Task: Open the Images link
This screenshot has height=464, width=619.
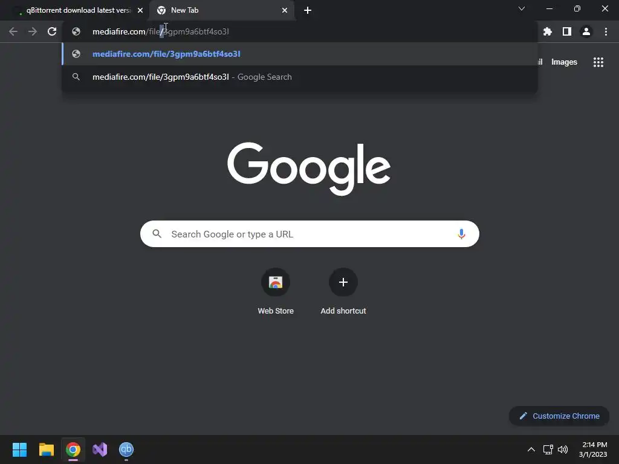Action: point(564,62)
